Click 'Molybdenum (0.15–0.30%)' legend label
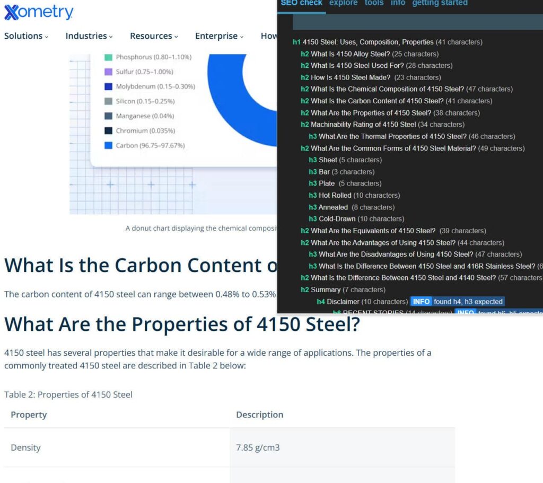Viewport: 543px width, 483px height. click(155, 86)
